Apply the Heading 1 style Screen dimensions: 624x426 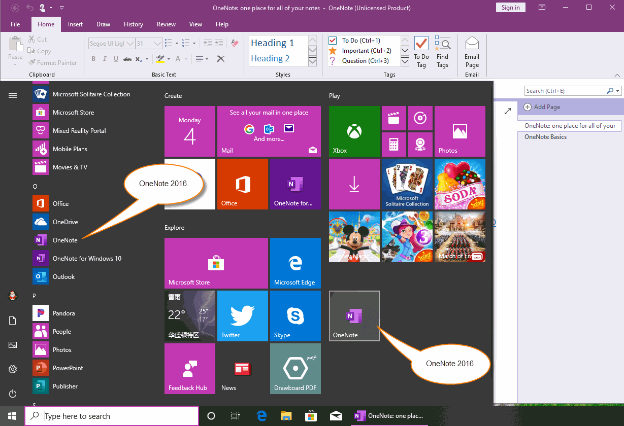[x=272, y=43]
